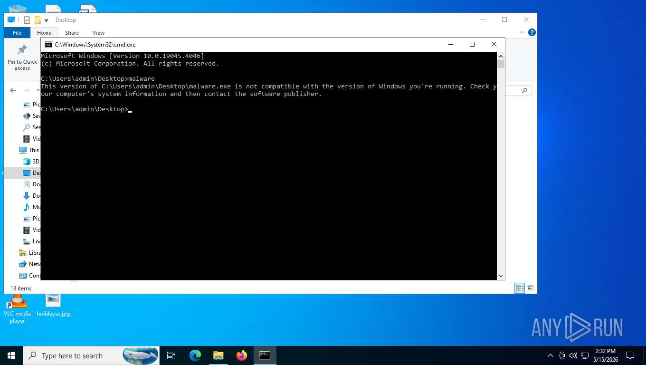Select the Home ribbon tab in File Explorer
Image resolution: width=646 pixels, height=365 pixels.
(44, 33)
